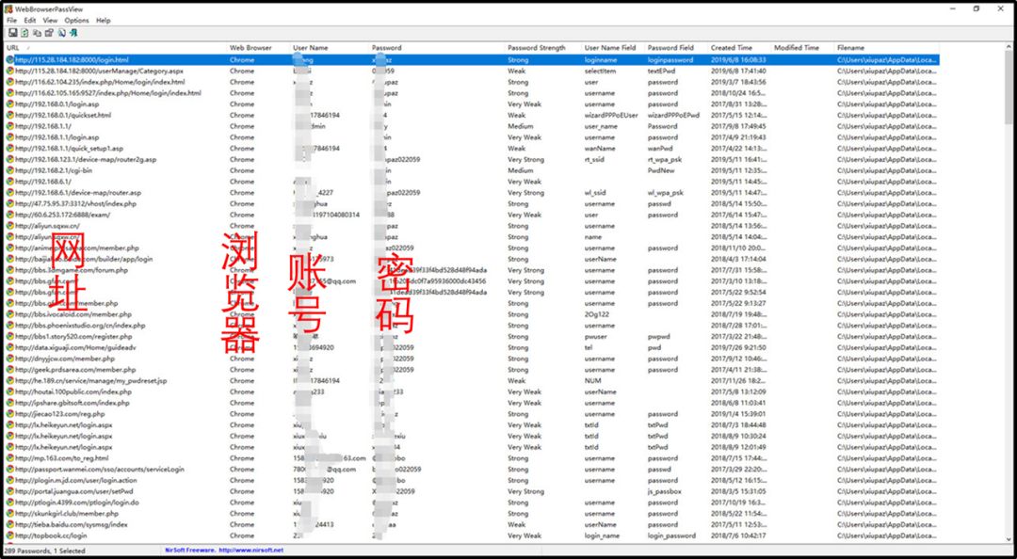Viewport: 1017px width, 559px height.
Task: Click Chrome icon beside plogin.m.jd.com URL
Action: (x=9, y=481)
